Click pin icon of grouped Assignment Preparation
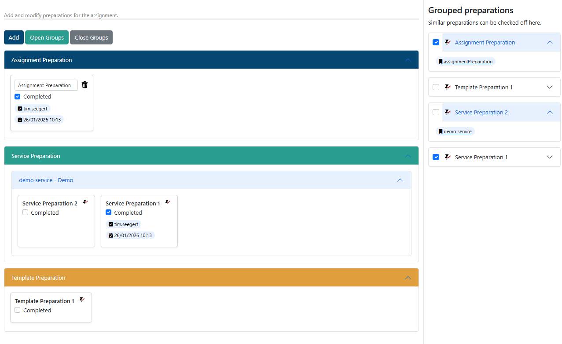The height and width of the screenshot is (344, 562). (448, 43)
